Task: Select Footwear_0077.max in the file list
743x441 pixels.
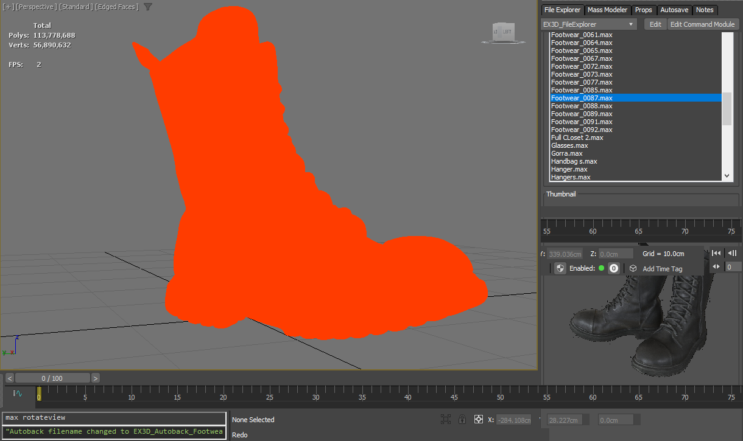Action: point(635,82)
